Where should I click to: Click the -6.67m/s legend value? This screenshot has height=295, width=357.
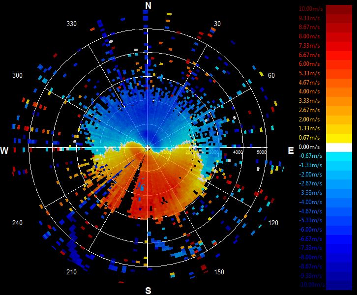pos(311,239)
